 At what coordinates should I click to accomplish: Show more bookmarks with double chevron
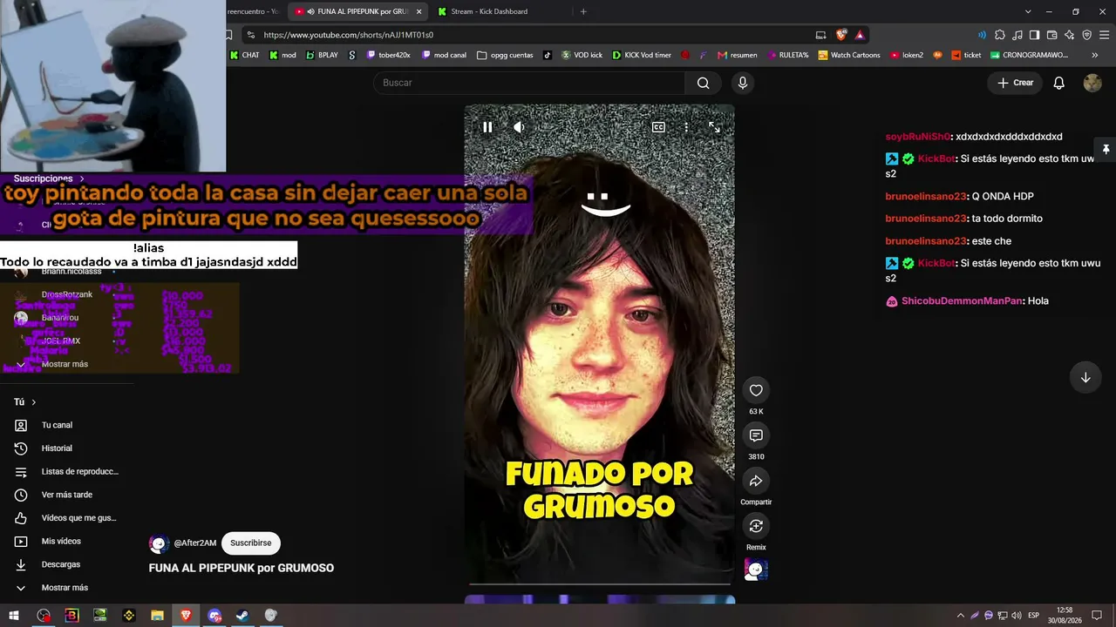[1095, 55]
